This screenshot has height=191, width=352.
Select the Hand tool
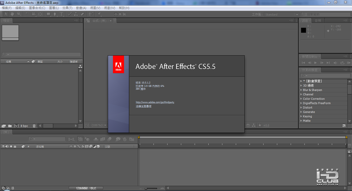12,14
